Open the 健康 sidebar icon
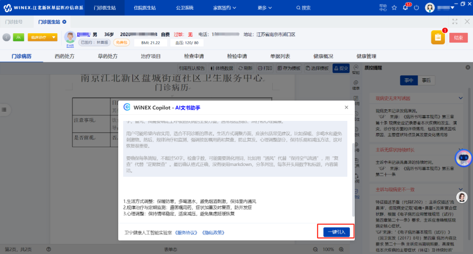The height and width of the screenshot is (254, 473). (x=356, y=85)
